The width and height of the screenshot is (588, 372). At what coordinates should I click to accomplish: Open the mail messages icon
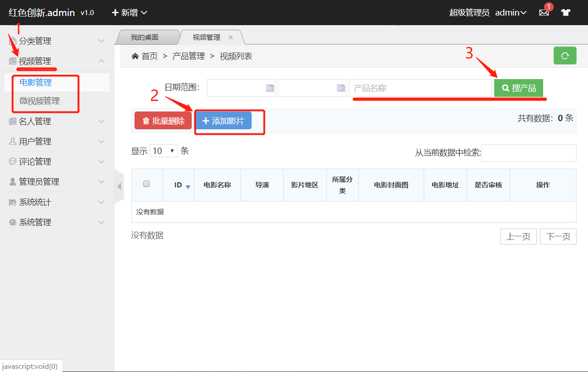click(544, 13)
